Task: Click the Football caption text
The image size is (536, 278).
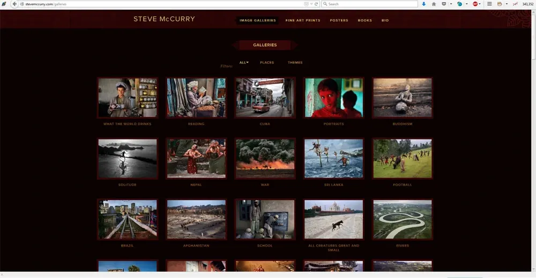Action: point(403,184)
